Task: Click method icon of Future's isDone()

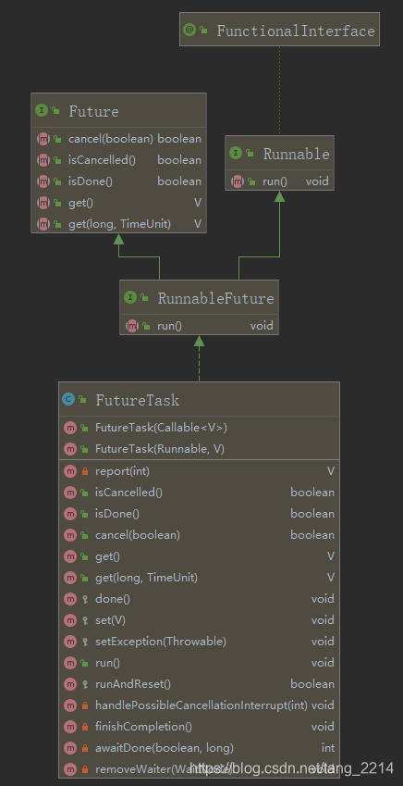Action: [43, 181]
